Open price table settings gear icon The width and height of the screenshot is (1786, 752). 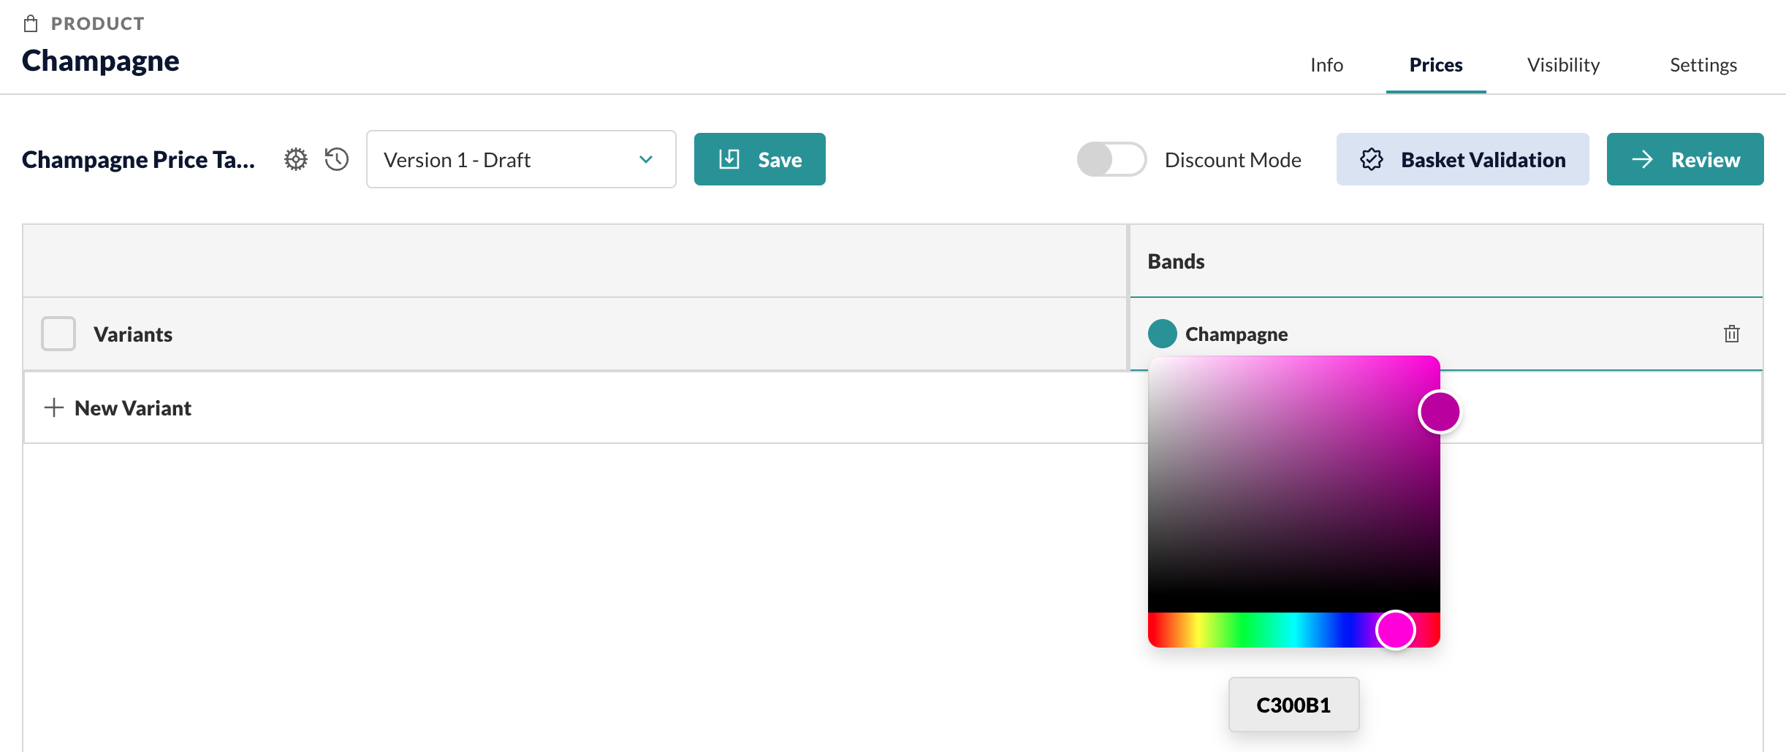click(296, 159)
